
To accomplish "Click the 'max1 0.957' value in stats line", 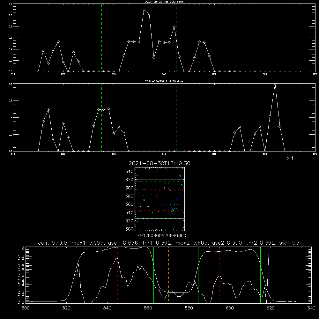I will (88, 243).
